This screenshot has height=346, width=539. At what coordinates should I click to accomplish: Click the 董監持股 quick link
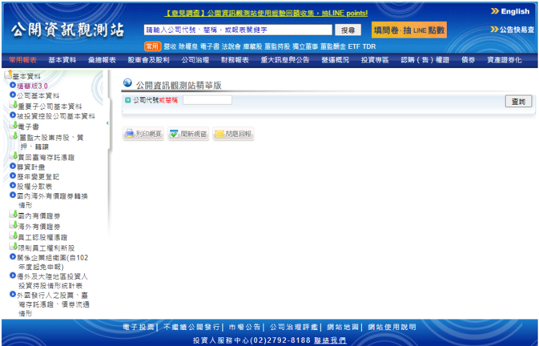point(277,46)
